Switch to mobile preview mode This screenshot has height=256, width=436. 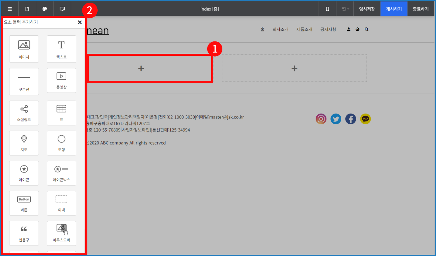(327, 9)
